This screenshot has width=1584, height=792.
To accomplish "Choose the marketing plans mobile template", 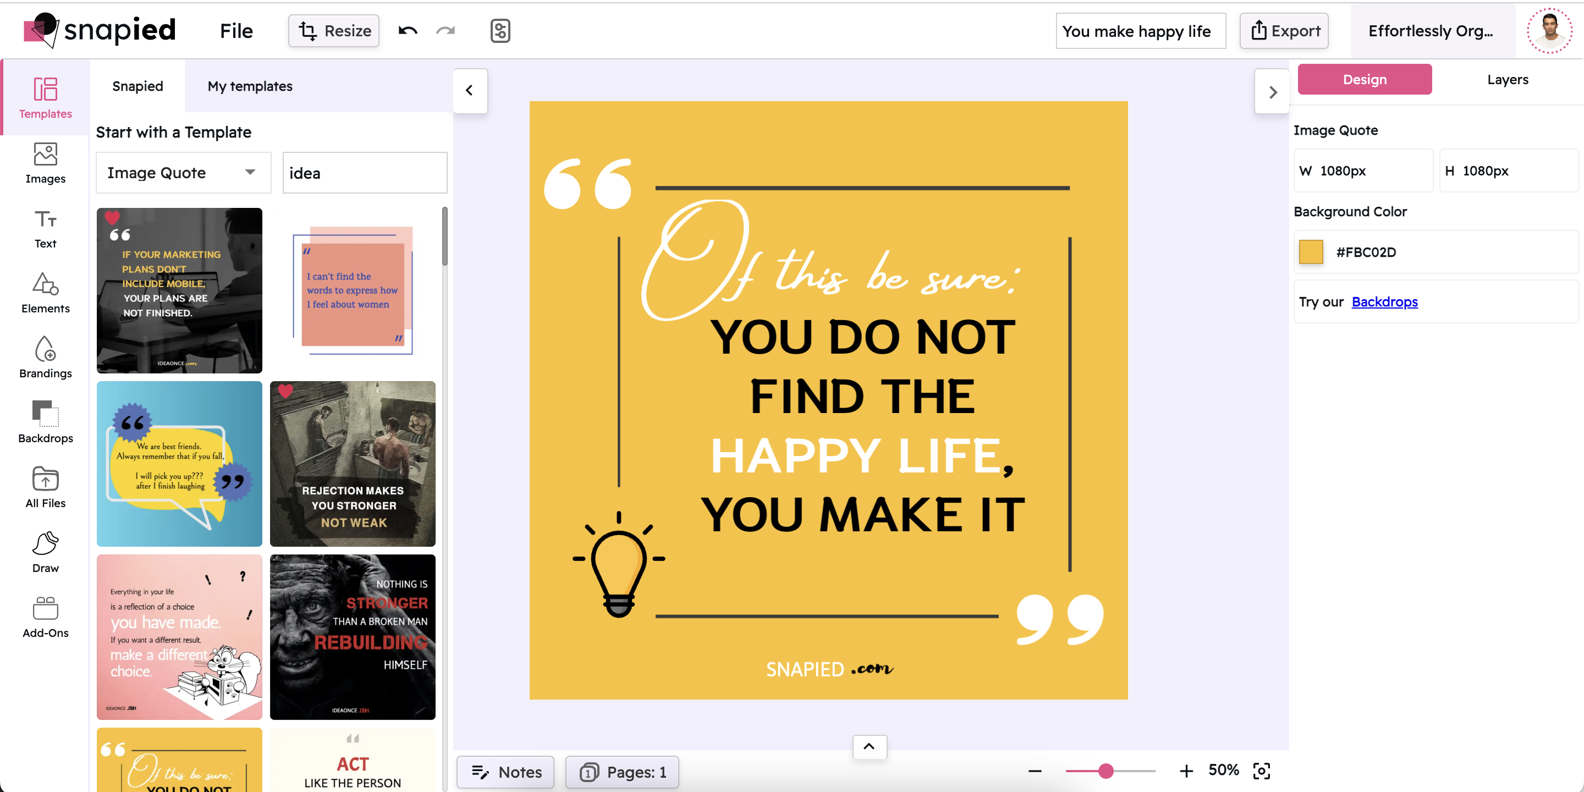I will point(179,290).
